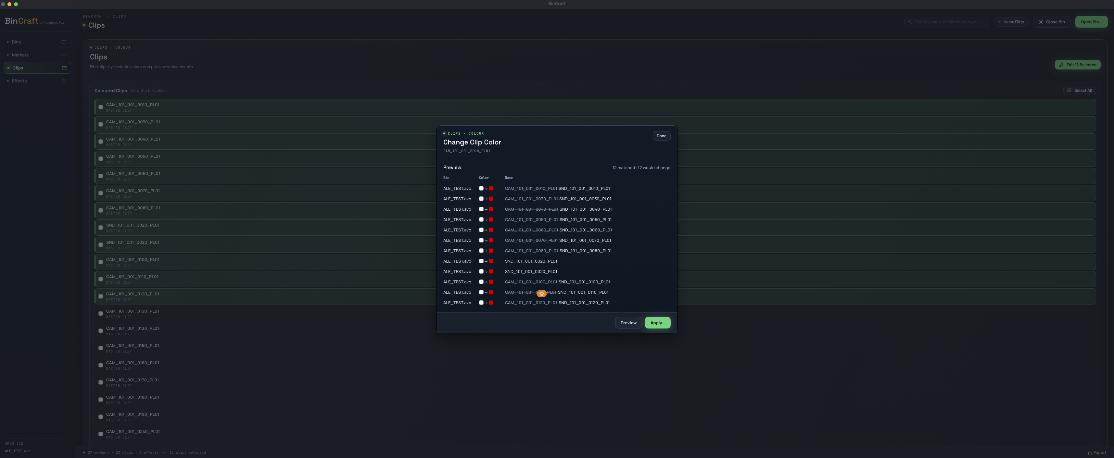Click SND_101_001_0030_PL01 name in preview
Viewport: 1114px width, 458px height.
tap(585, 199)
